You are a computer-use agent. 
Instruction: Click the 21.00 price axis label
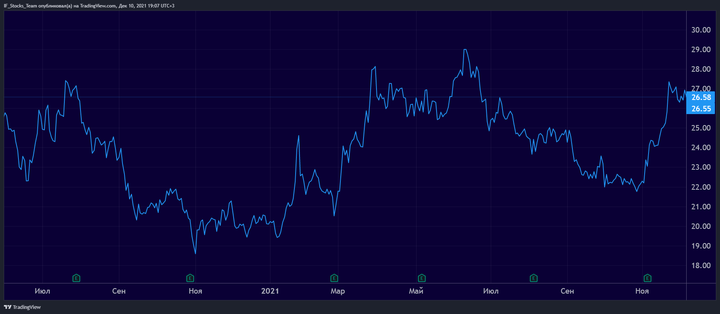pos(701,207)
